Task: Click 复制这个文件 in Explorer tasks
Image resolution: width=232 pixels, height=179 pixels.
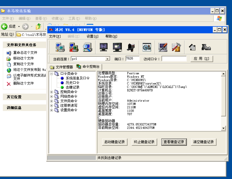Action: (x=23, y=64)
